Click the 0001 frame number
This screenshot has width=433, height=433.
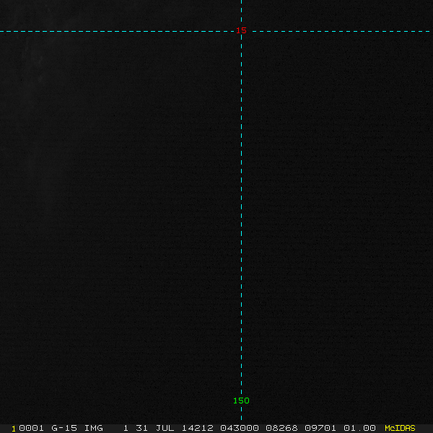[31, 428]
